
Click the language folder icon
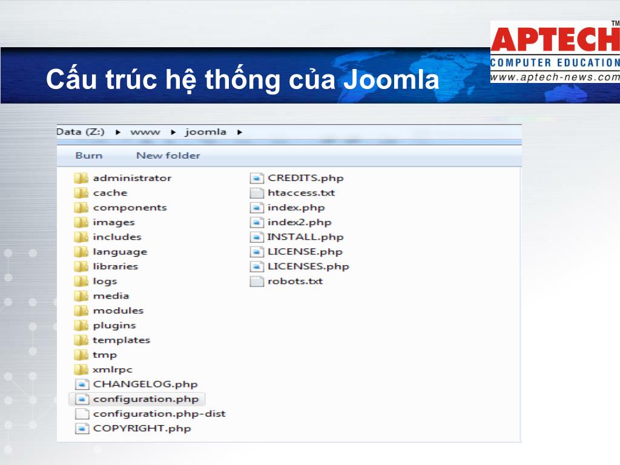click(81, 251)
